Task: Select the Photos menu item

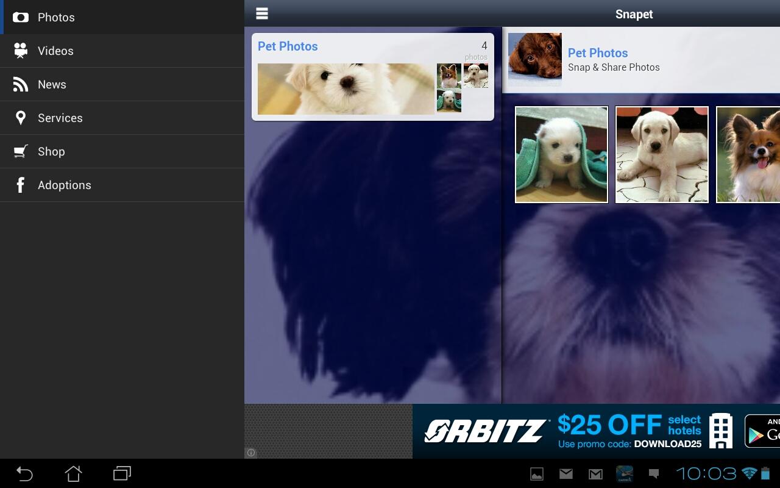Action: coord(122,17)
